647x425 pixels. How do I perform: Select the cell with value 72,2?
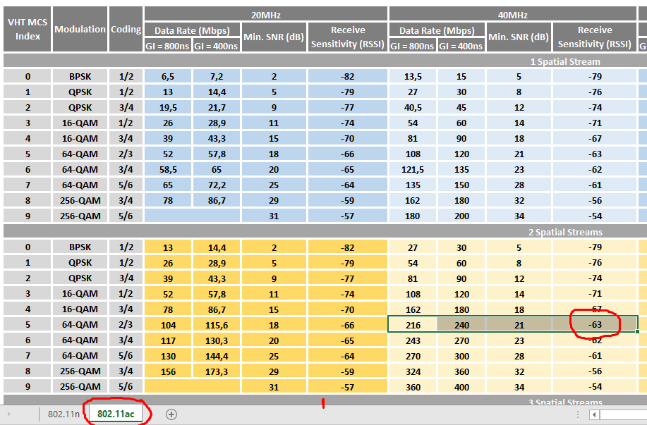(216, 185)
